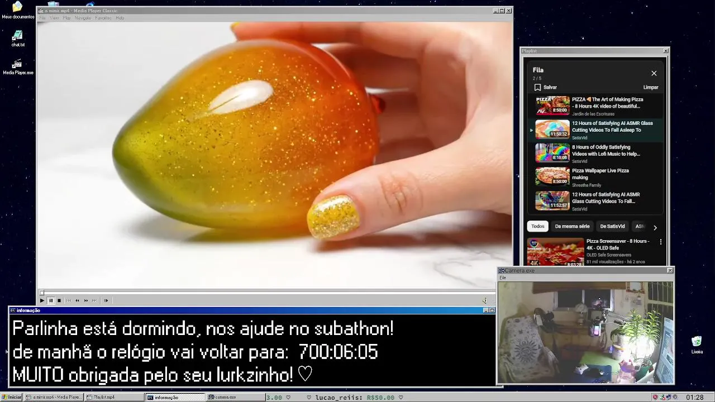Switch to informação taskbar item
Screen dimensions: 715x402
point(175,398)
